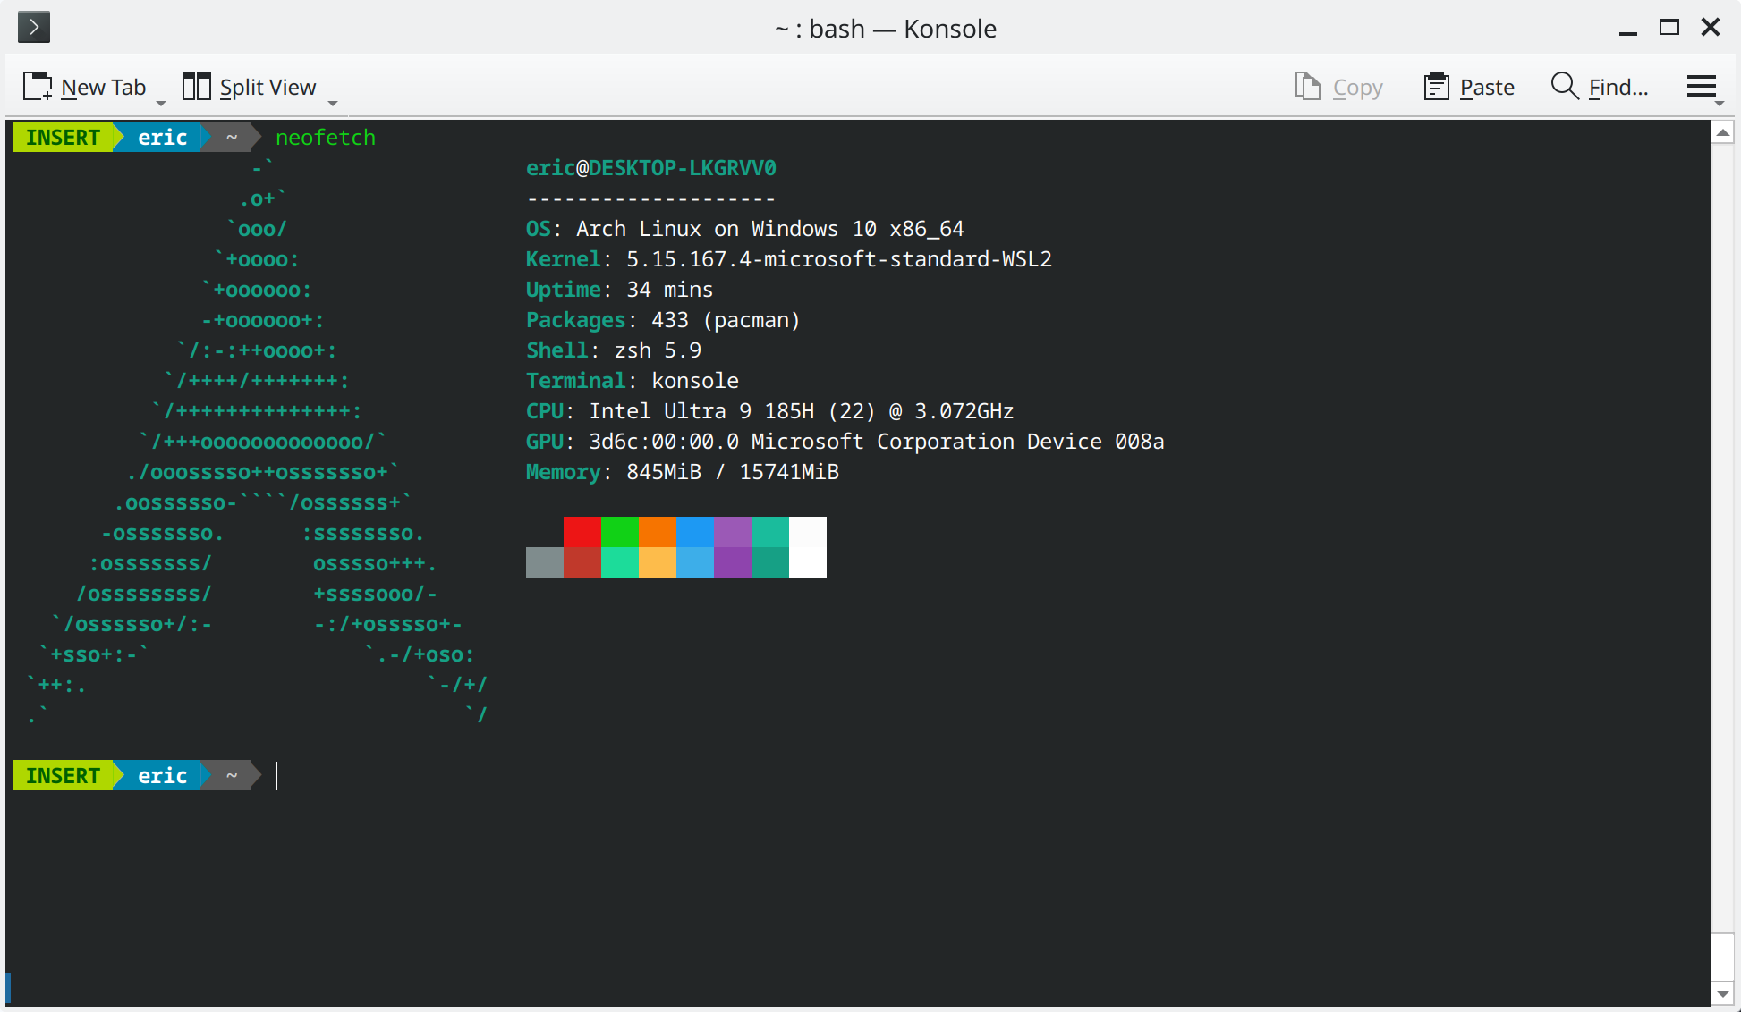This screenshot has height=1012, width=1741.
Task: Click the Konsole terminal icon in title bar
Action: tap(34, 28)
